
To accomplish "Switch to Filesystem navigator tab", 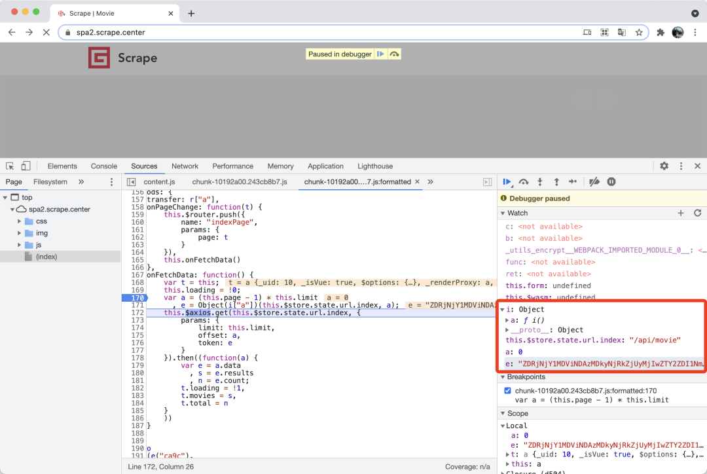I will (50, 182).
